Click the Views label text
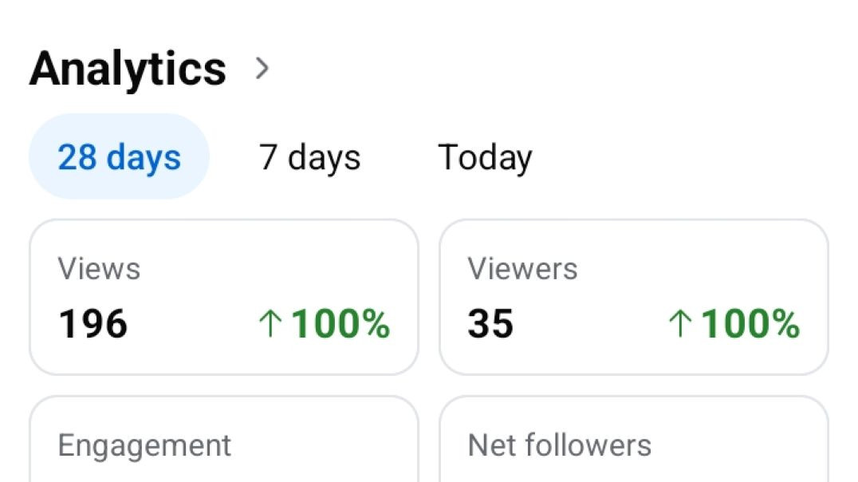 coord(99,269)
